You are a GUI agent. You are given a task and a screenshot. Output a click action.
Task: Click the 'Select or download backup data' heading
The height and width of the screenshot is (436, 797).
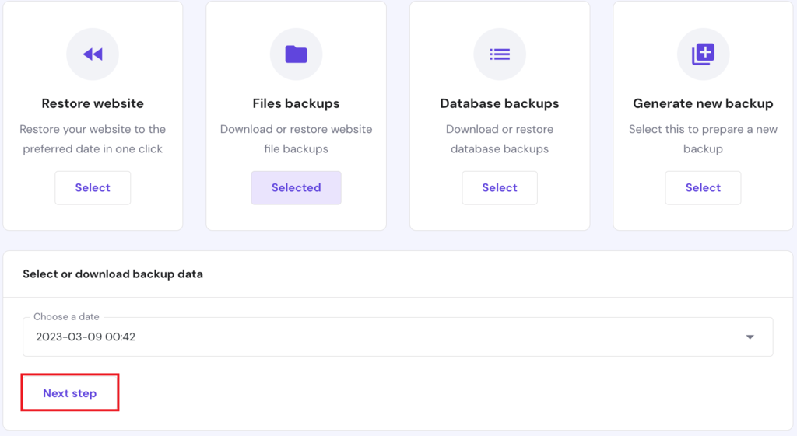pyautogui.click(x=113, y=274)
